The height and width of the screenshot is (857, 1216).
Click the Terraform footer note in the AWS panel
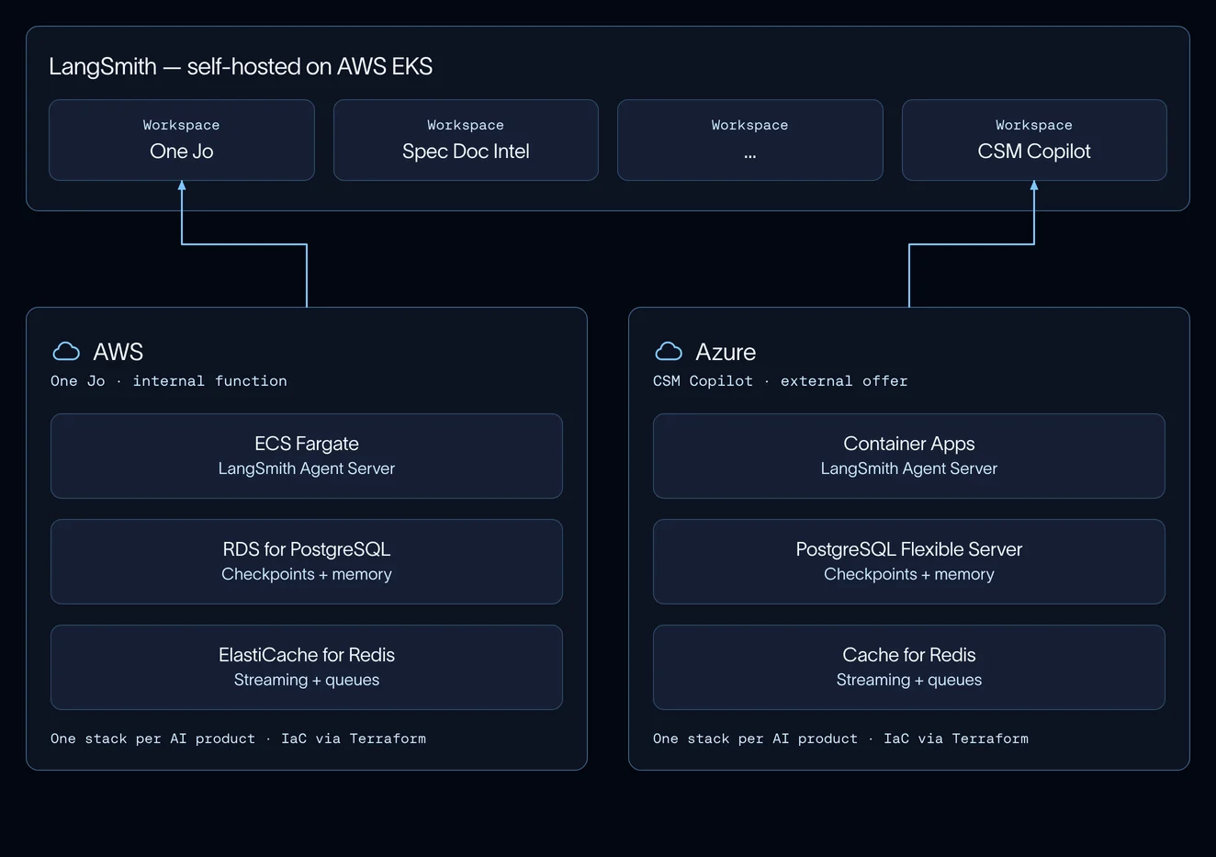coord(238,739)
